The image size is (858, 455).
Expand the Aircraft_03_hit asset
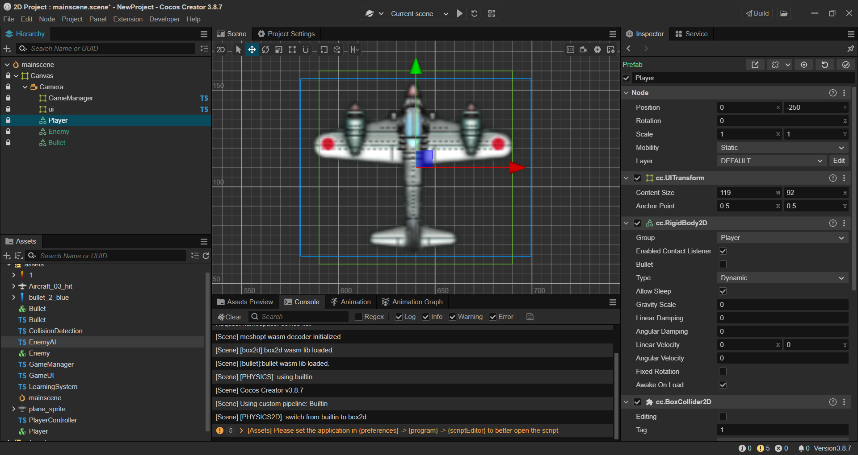14,286
